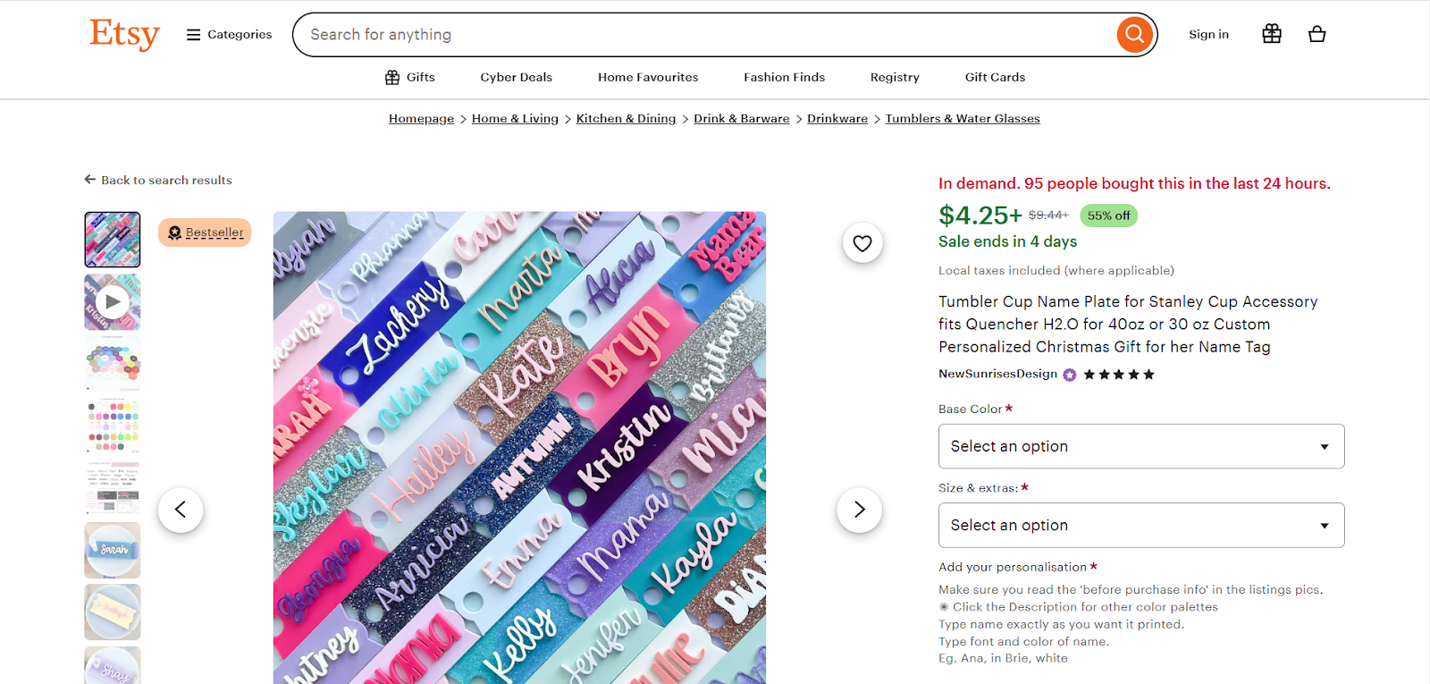Show next product image with right arrow
Viewport: 1430px width, 684px height.
click(x=860, y=510)
